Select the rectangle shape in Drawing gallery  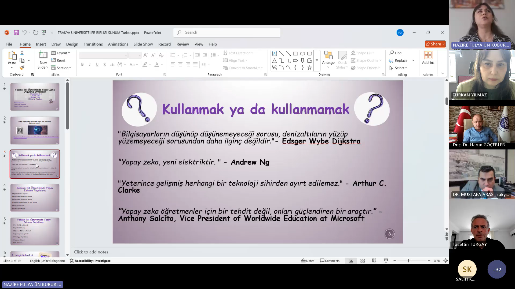(295, 54)
